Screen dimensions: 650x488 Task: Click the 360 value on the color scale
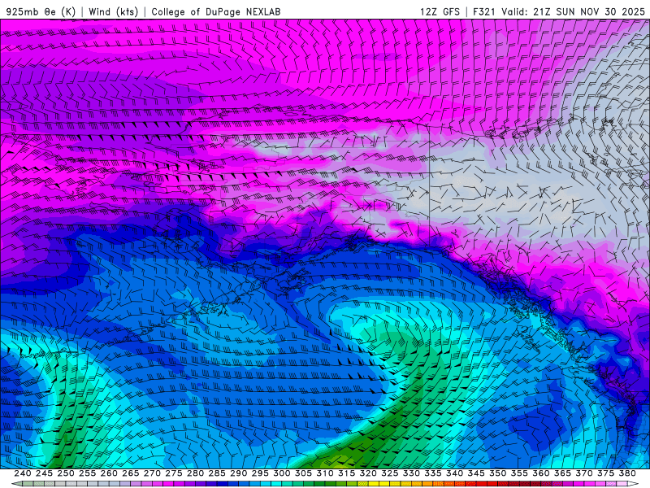(540, 473)
